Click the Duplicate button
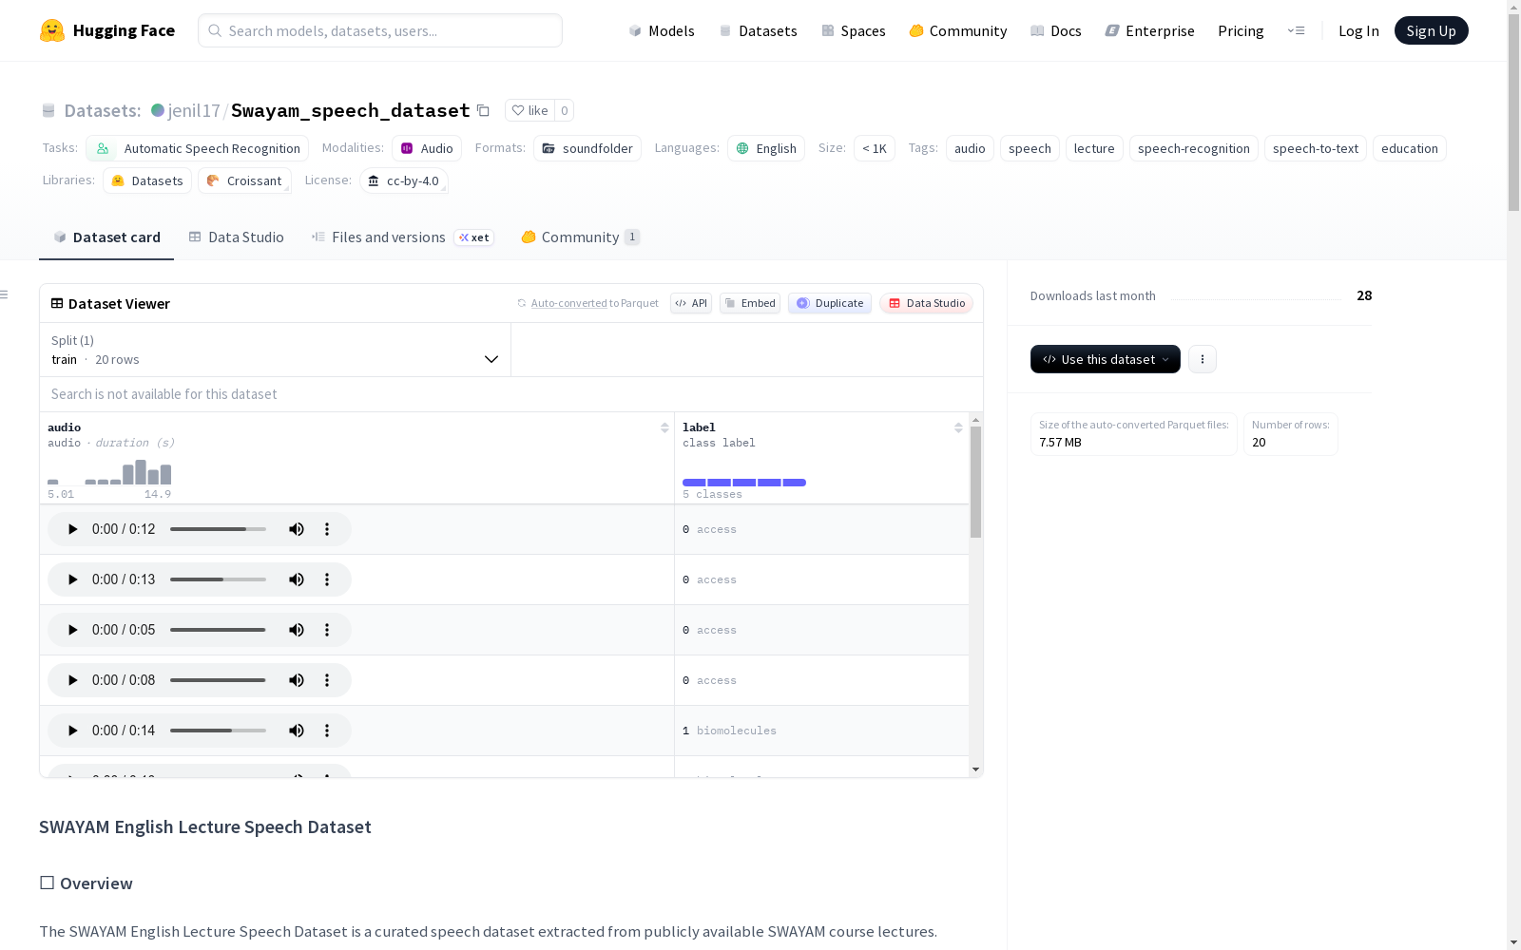This screenshot has width=1521, height=950. [x=830, y=303]
